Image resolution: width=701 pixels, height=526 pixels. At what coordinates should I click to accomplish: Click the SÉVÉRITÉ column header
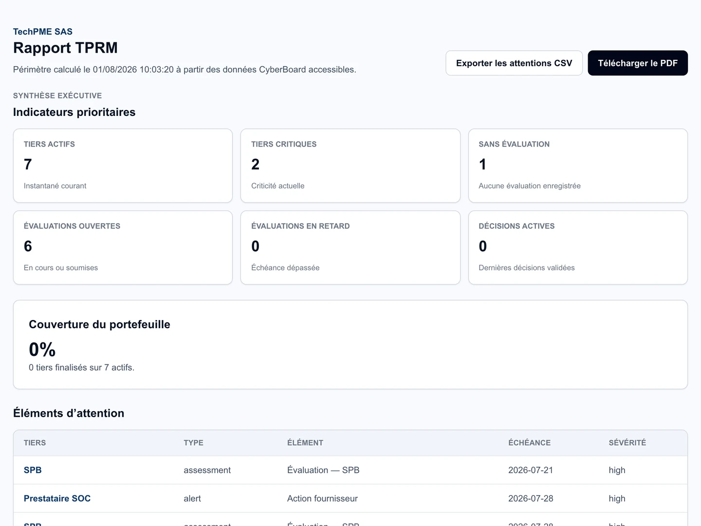click(x=627, y=443)
